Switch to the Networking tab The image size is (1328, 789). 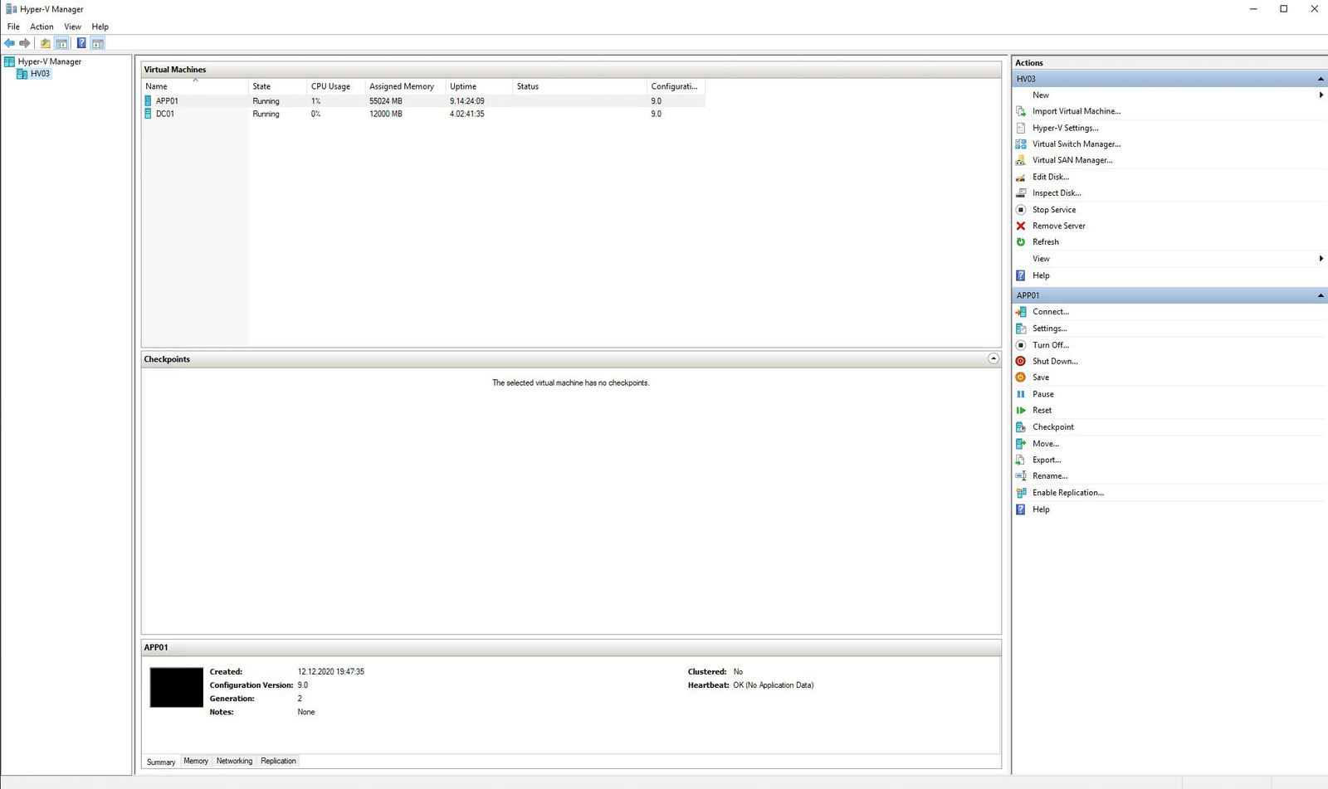pyautogui.click(x=234, y=761)
